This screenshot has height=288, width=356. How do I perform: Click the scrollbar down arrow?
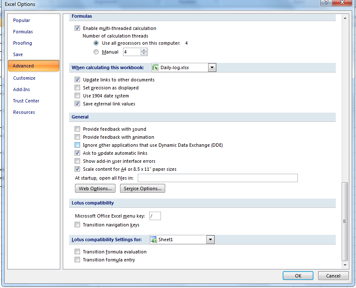(x=345, y=265)
